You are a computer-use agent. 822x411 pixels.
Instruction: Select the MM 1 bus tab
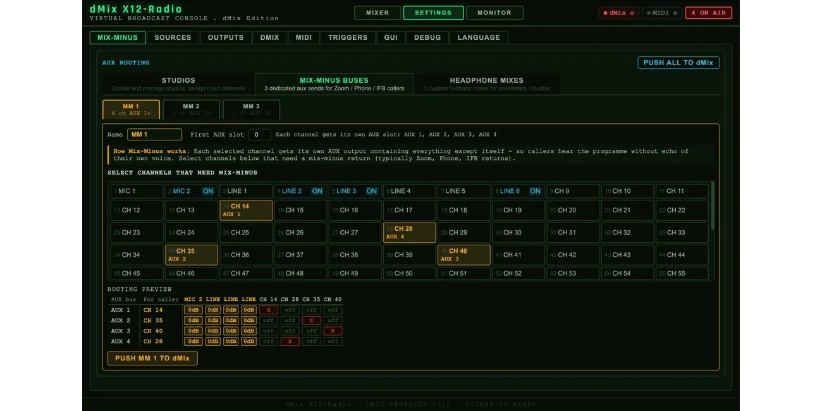pyautogui.click(x=131, y=109)
